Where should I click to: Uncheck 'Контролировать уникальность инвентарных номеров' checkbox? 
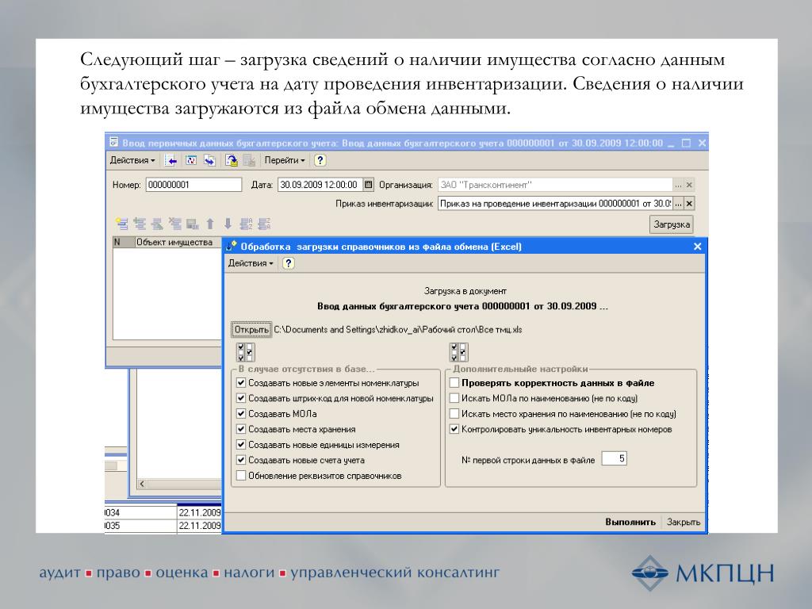coord(454,429)
